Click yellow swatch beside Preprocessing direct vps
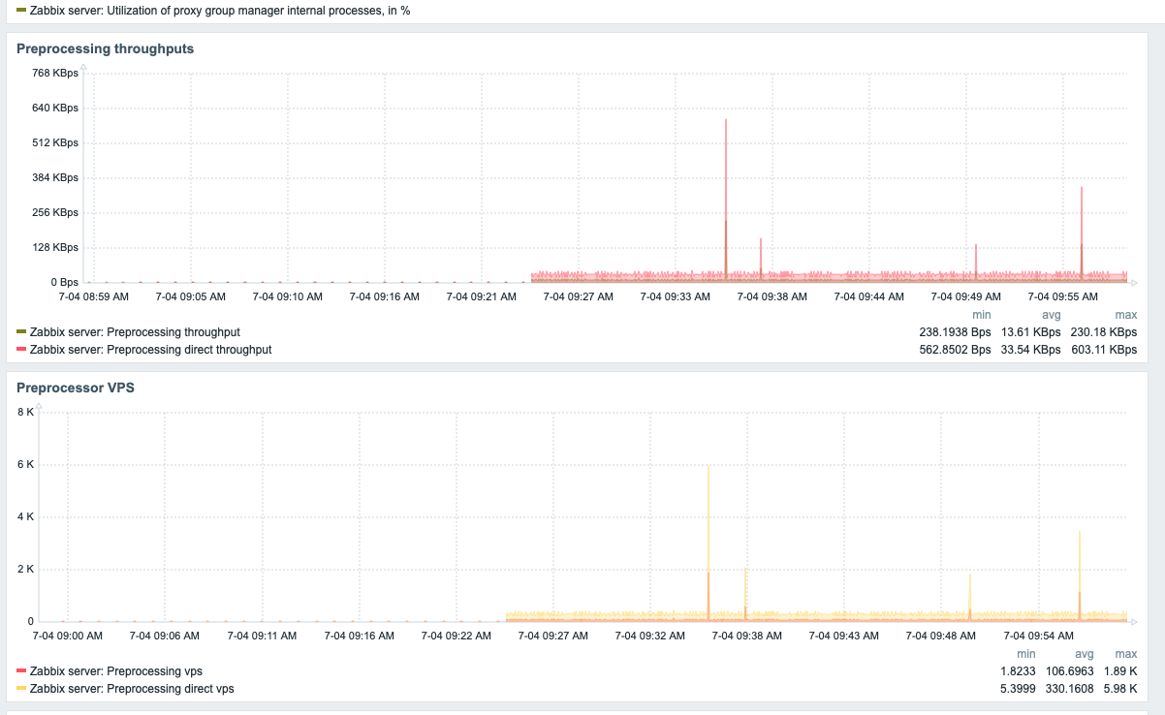The width and height of the screenshot is (1165, 715). (x=21, y=689)
